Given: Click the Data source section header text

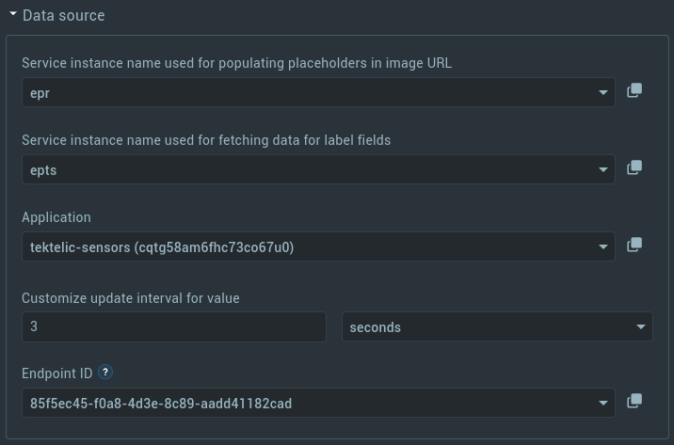Looking at the screenshot, I should (x=64, y=15).
